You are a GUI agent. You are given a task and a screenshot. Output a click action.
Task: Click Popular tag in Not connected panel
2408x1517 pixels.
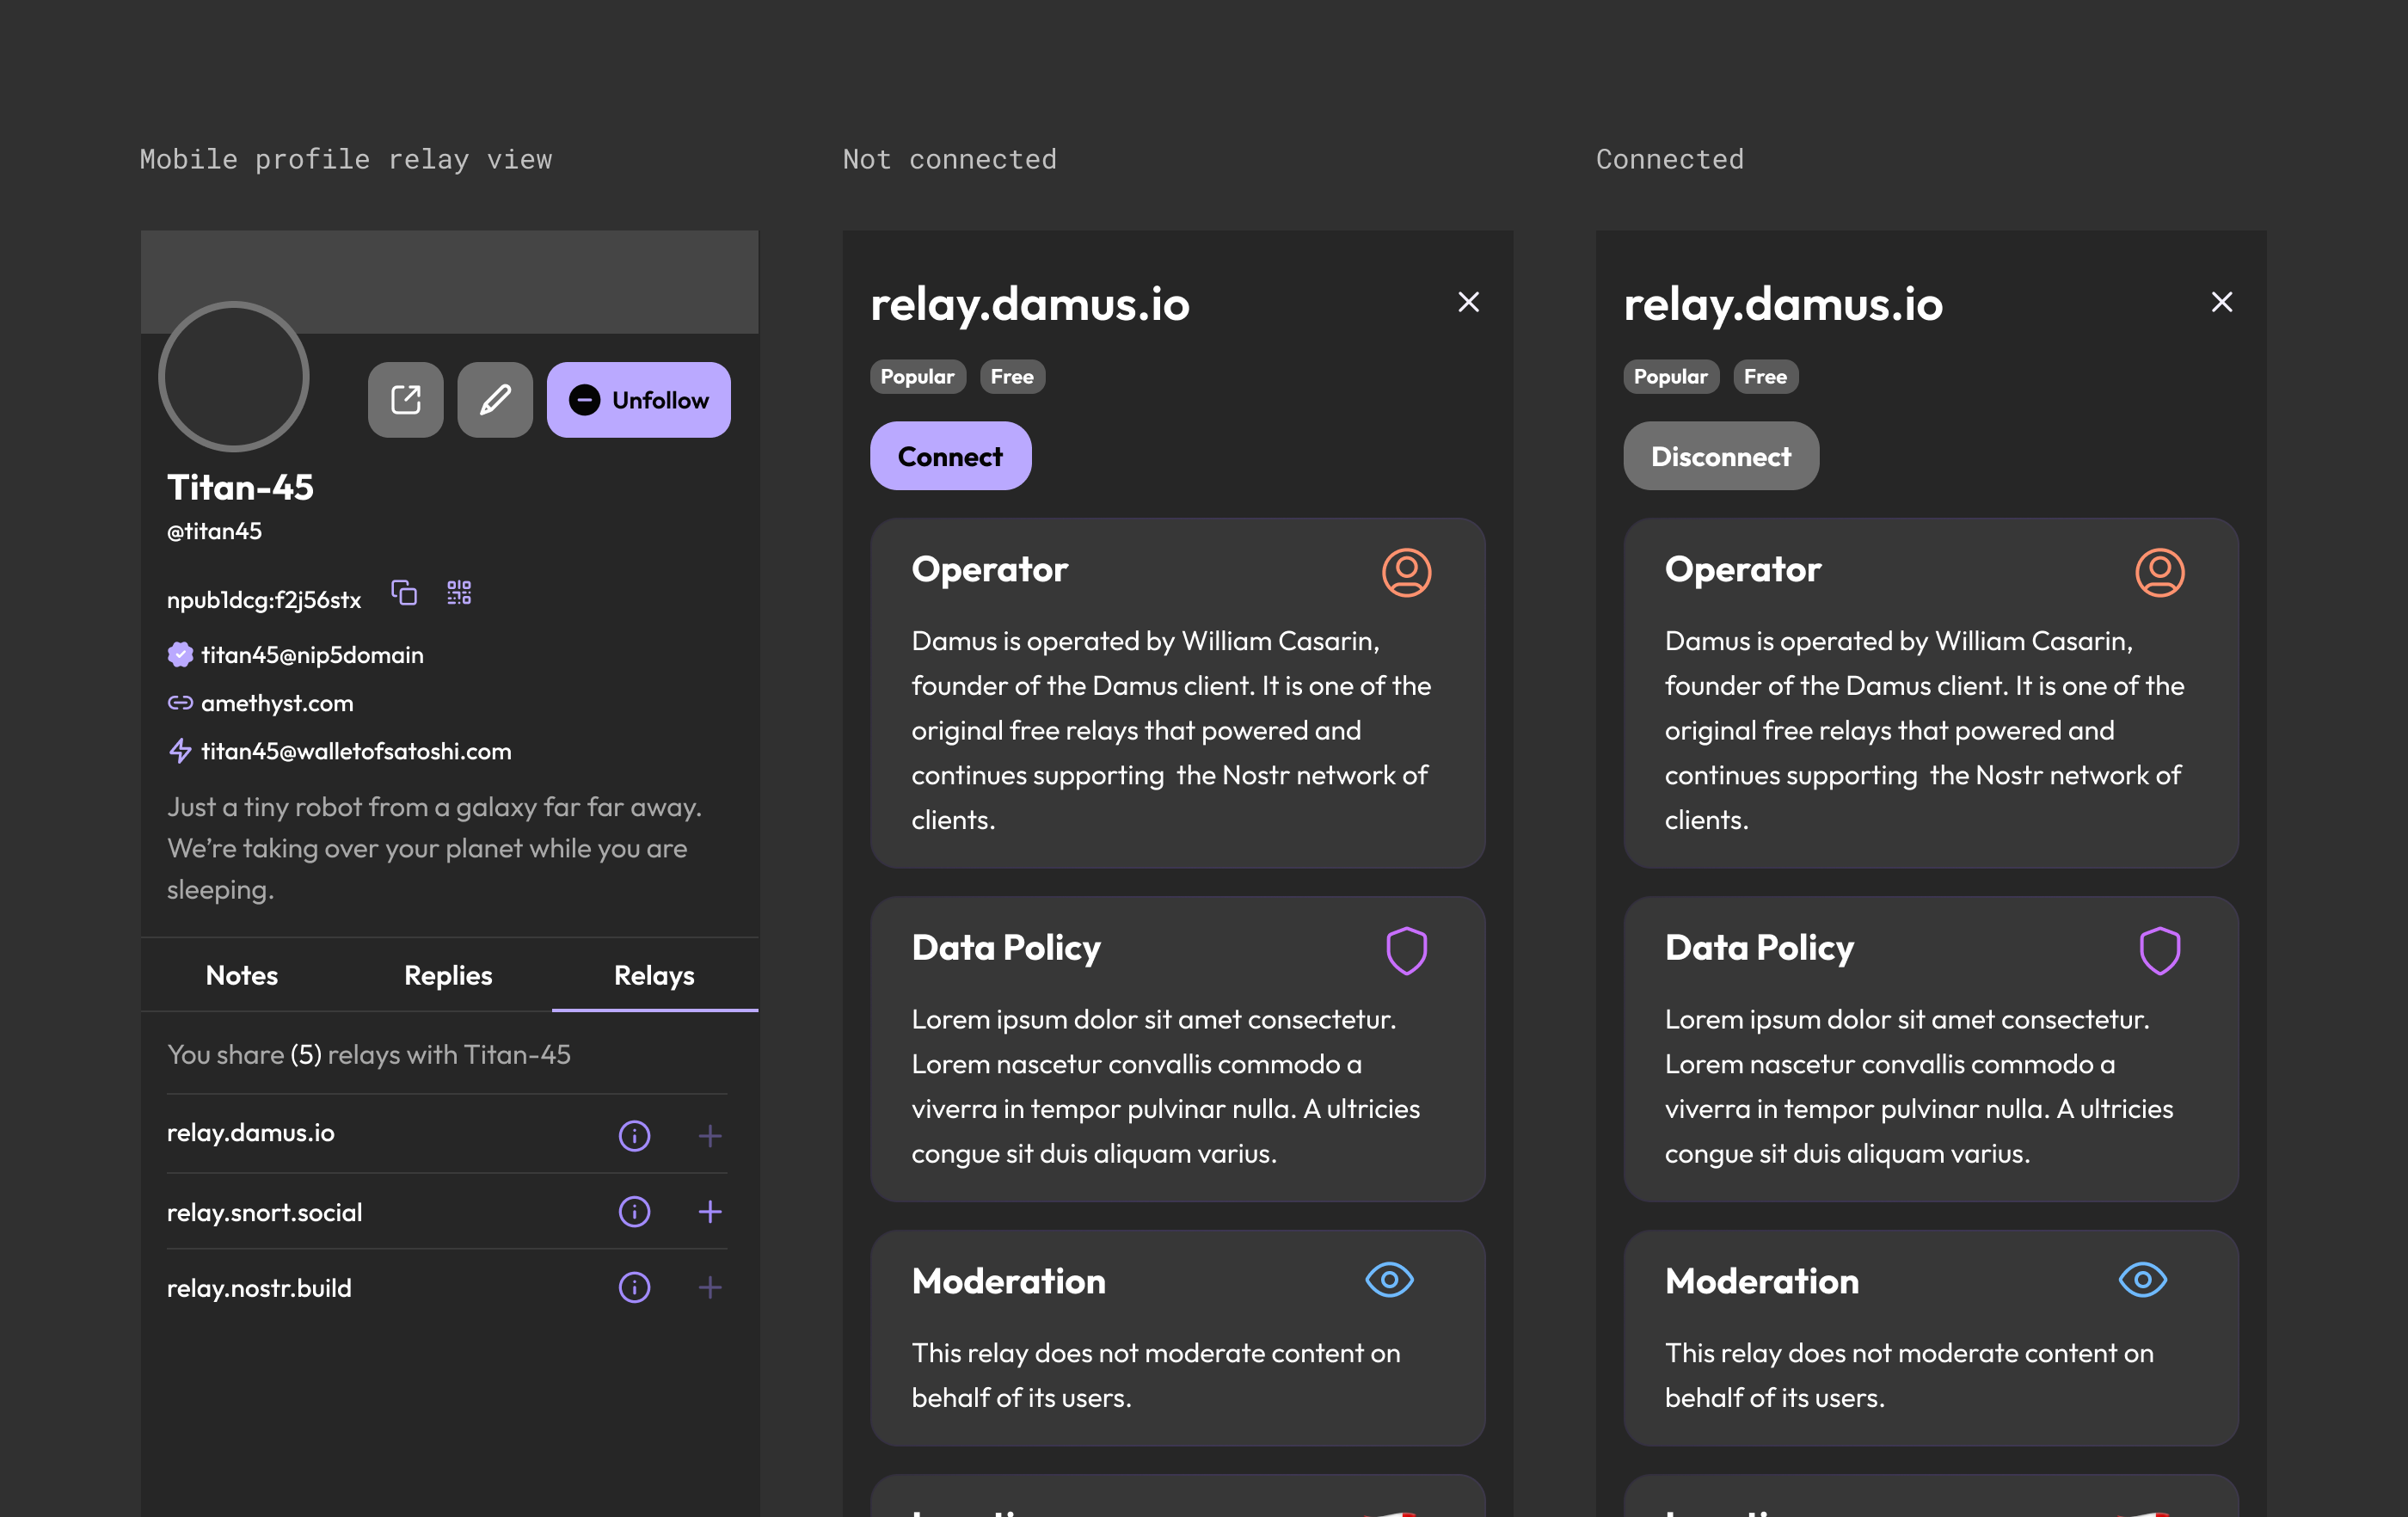[x=917, y=377]
